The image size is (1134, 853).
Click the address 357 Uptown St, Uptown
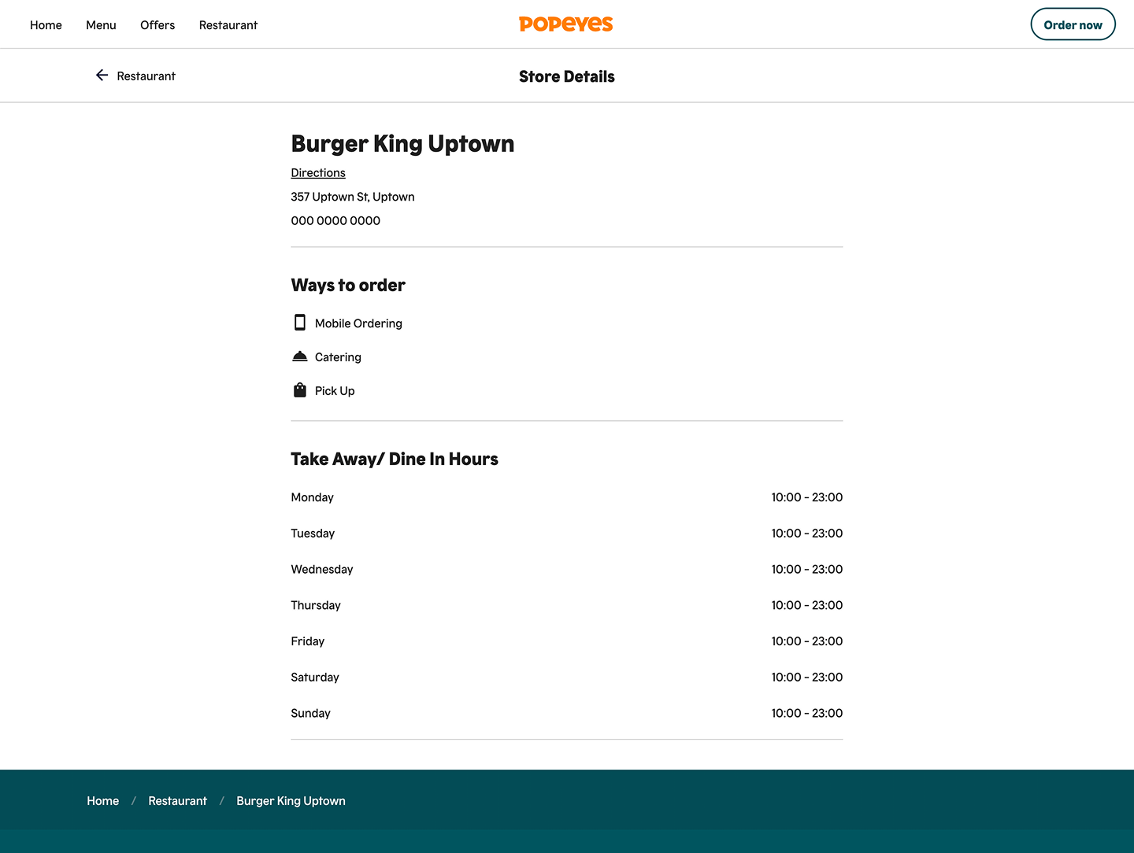click(x=353, y=197)
